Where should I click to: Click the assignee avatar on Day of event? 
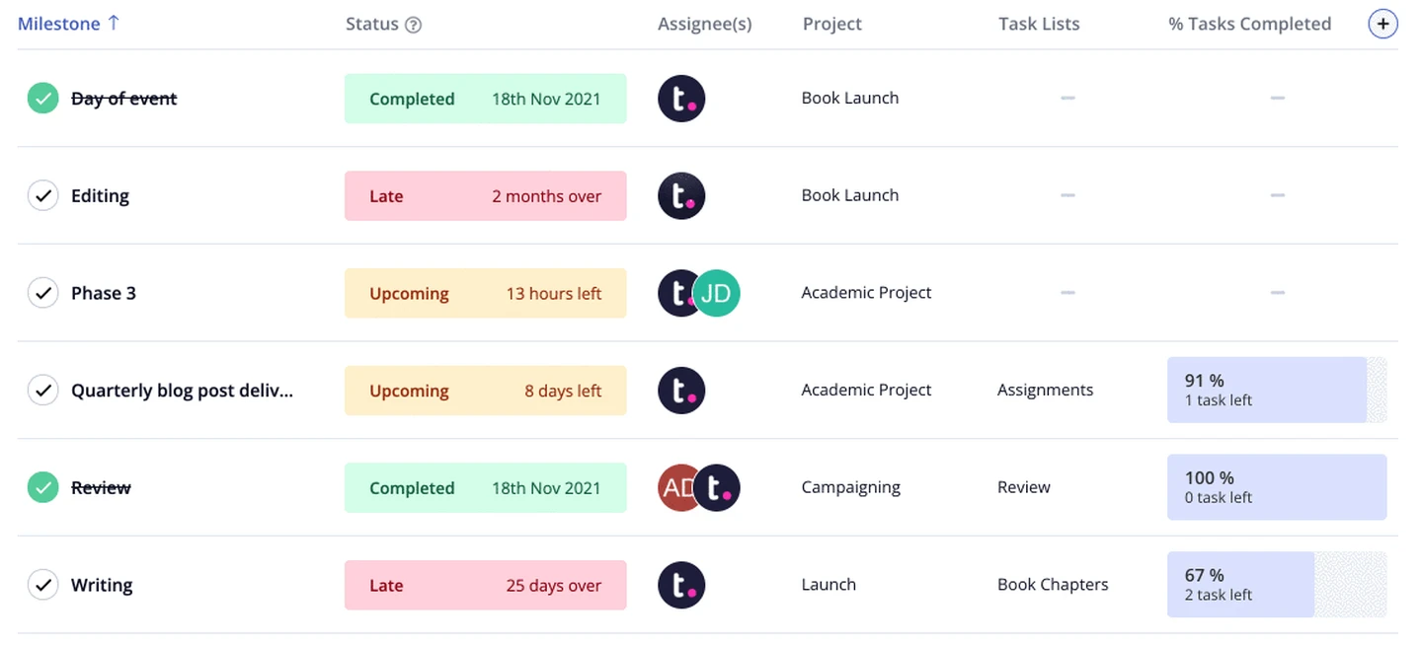tap(681, 99)
